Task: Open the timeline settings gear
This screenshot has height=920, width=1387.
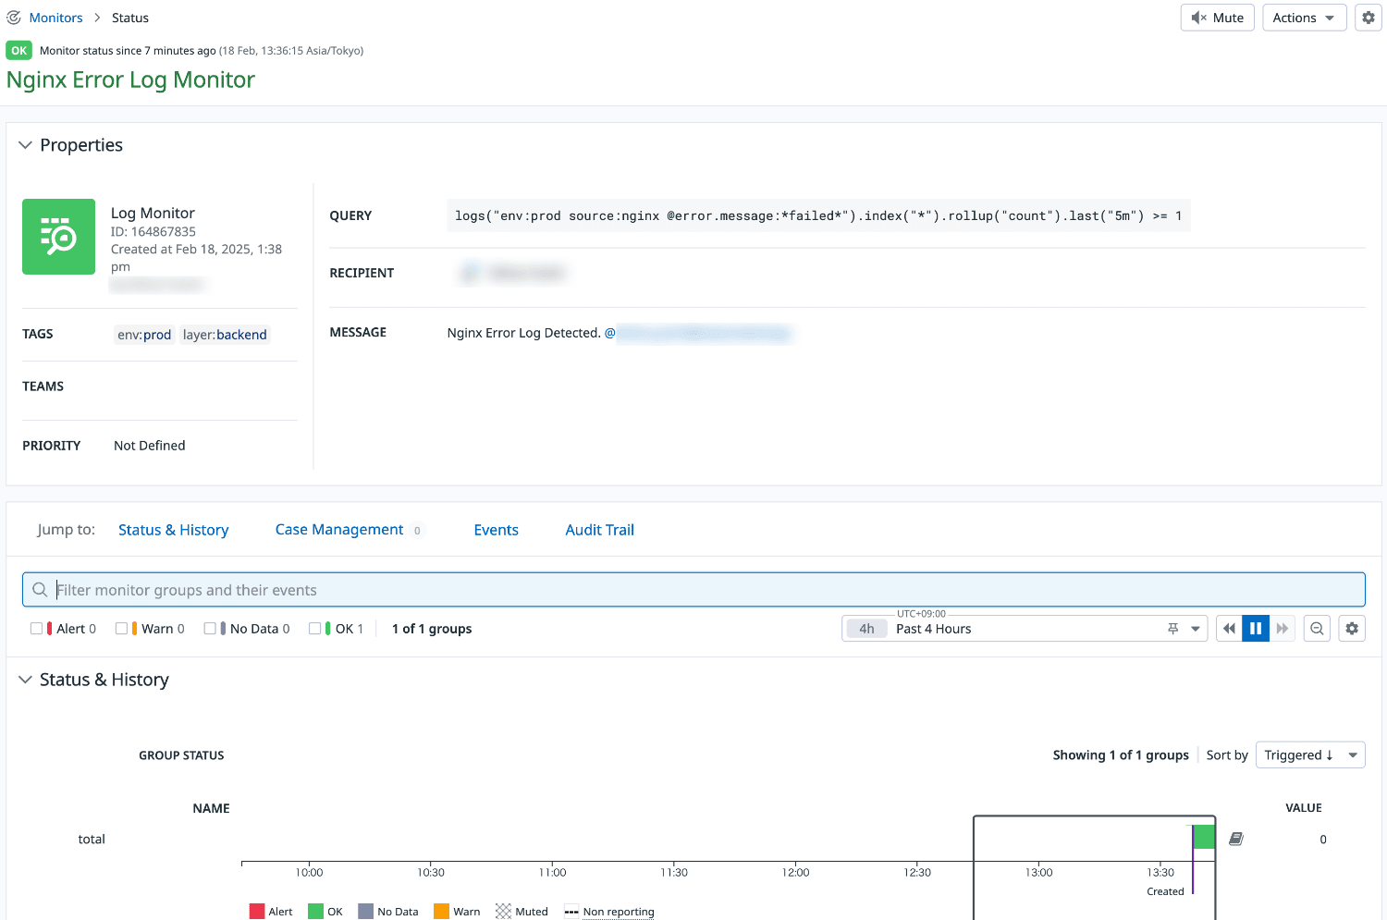Action: [1352, 629]
